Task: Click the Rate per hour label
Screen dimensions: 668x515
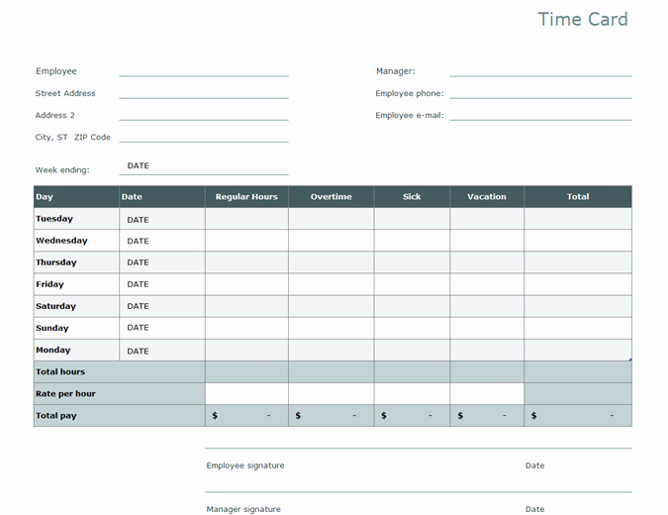Action: point(120,393)
